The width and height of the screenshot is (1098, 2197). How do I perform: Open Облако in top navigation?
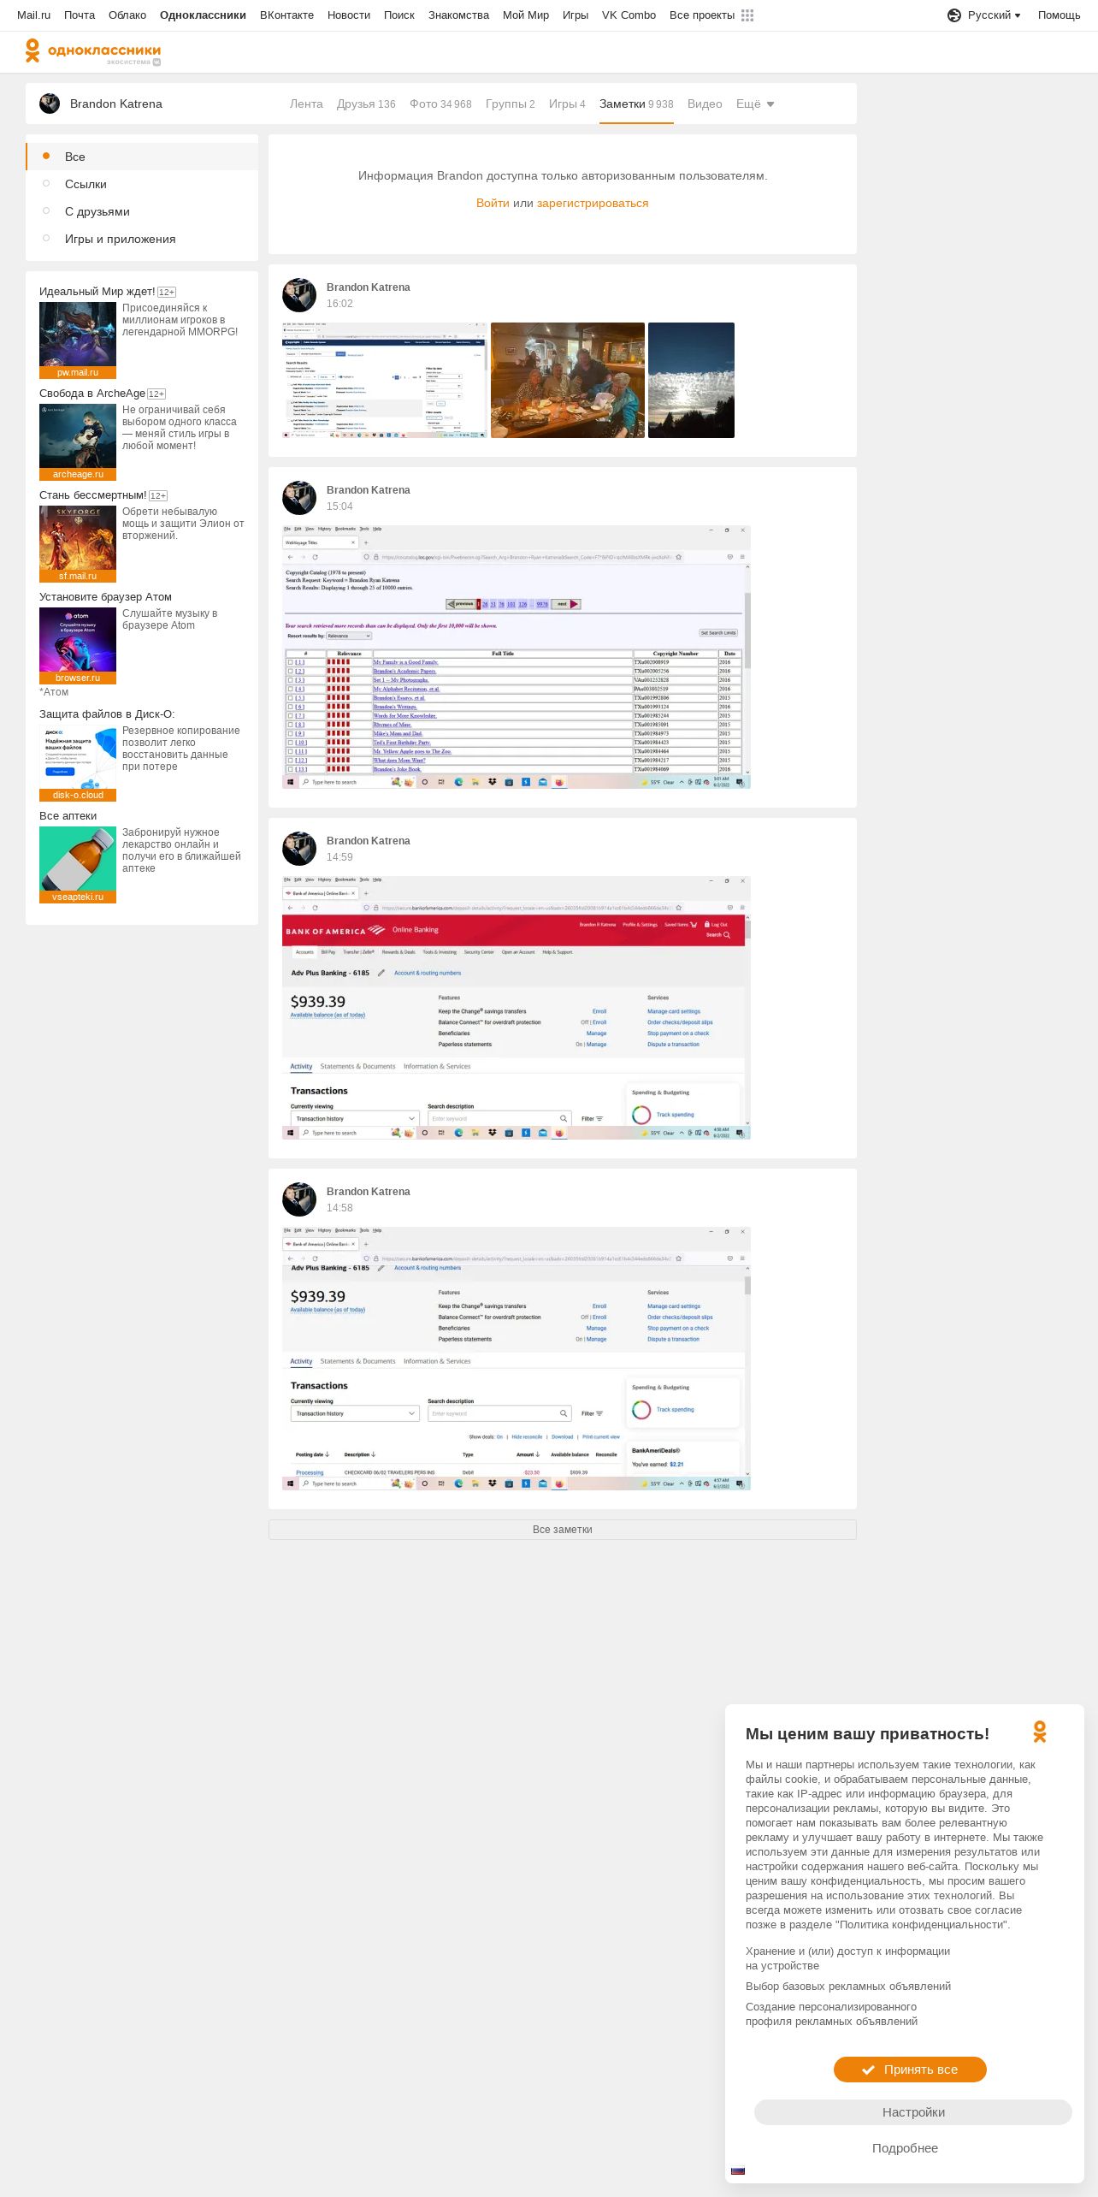(x=127, y=15)
